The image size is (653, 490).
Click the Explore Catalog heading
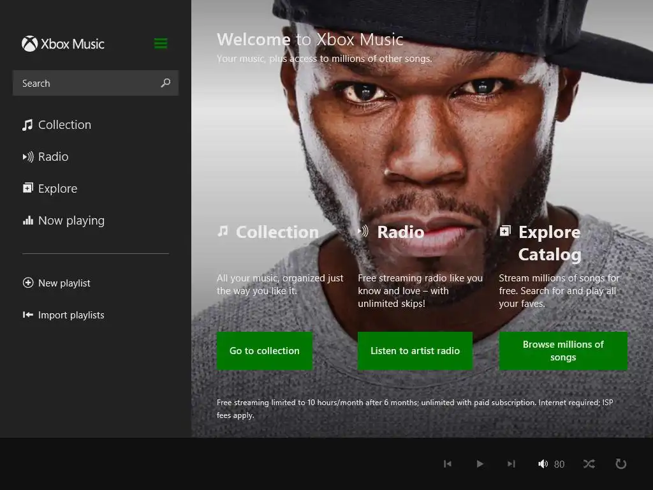coord(549,243)
